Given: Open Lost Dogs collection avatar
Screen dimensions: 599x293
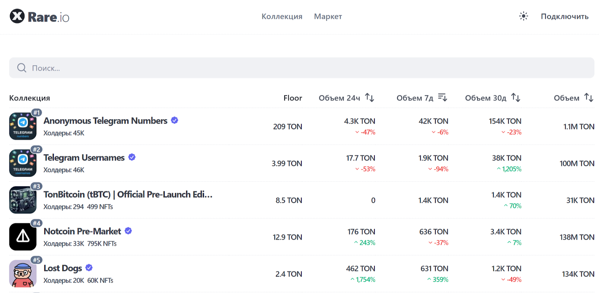Looking at the screenshot, I should click(x=23, y=274).
